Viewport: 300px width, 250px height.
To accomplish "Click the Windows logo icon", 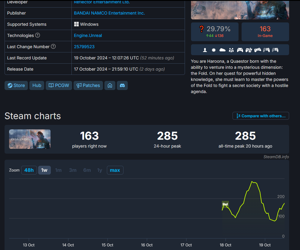I will point(76,24).
